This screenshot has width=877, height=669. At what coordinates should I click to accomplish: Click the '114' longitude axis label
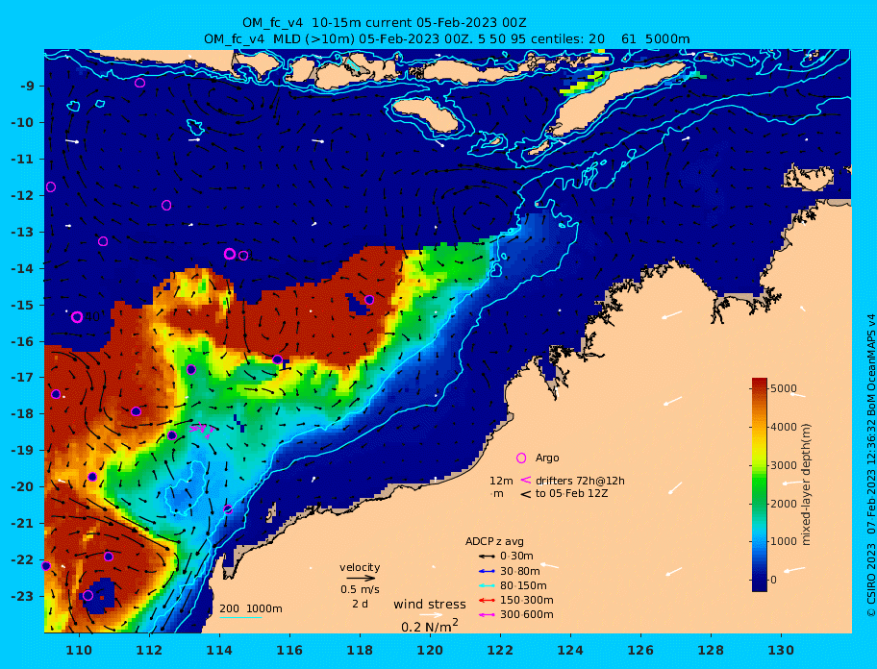pyautogui.click(x=220, y=650)
